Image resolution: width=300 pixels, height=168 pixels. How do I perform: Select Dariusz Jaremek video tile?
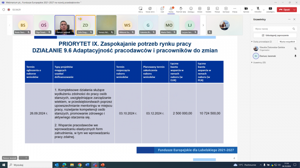point(65,25)
